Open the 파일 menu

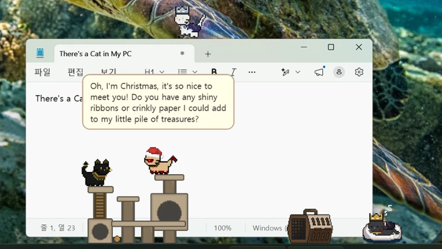[x=42, y=72]
